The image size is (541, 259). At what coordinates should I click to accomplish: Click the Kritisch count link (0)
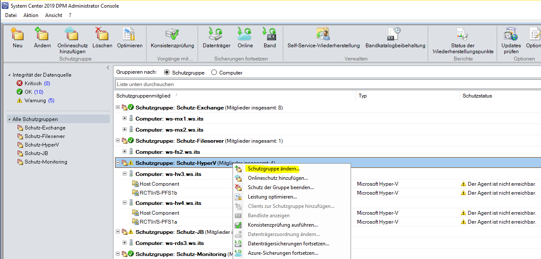[47, 83]
